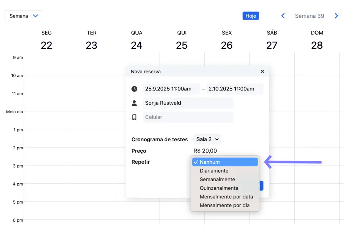The width and height of the screenshot is (346, 237).
Task: Select Nenhum in the repeat list
Action: coord(225,162)
